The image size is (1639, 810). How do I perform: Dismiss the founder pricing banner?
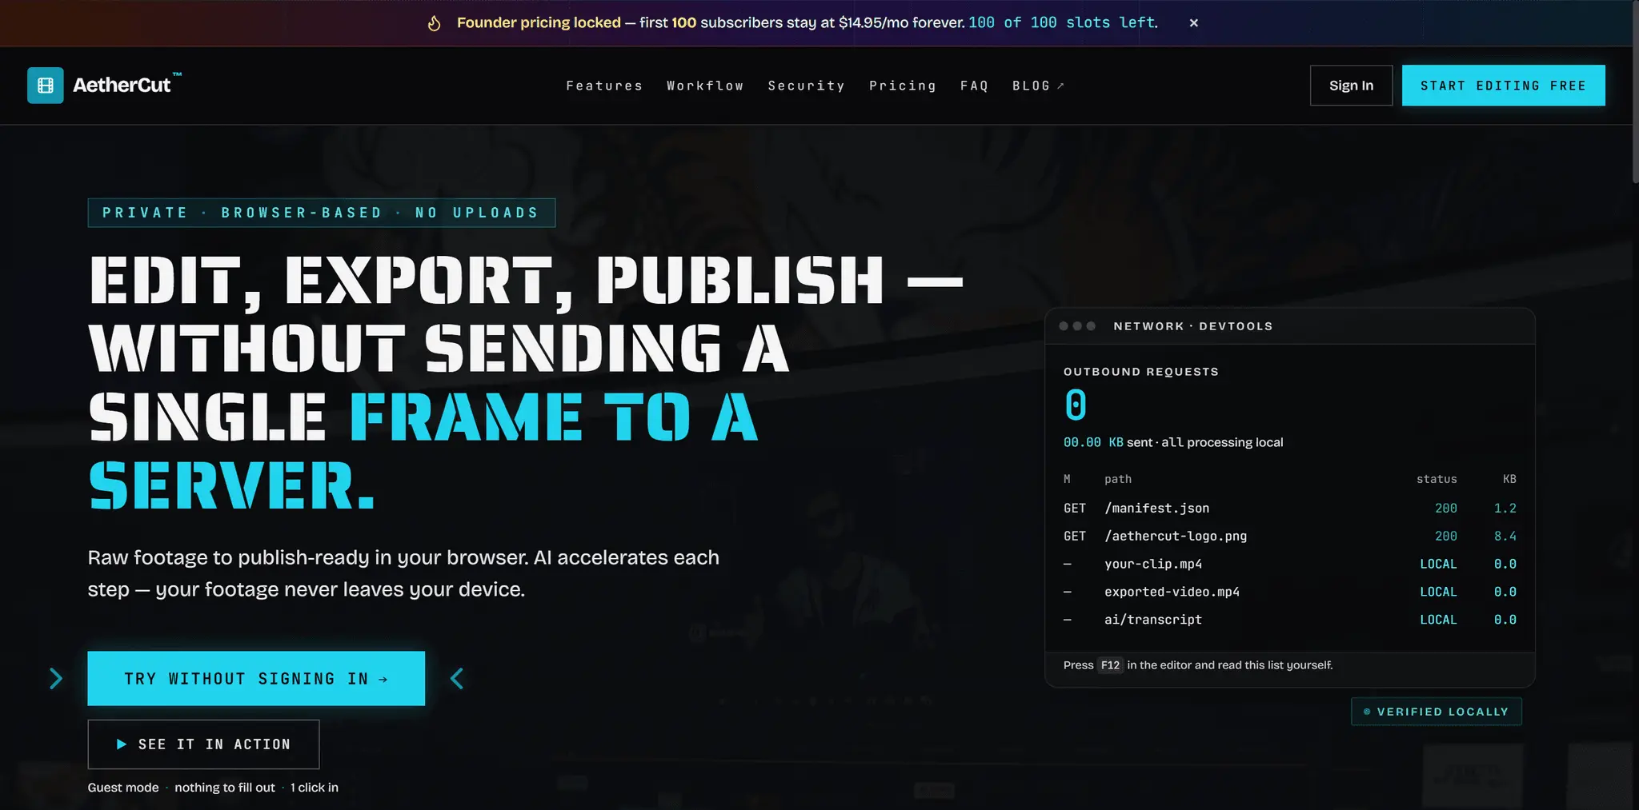[x=1193, y=22]
